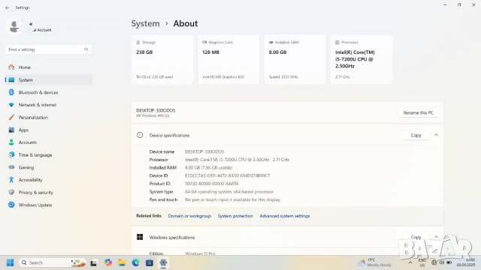
Task: Open the Installed RAM 8.00 GB card
Action: 295,59
